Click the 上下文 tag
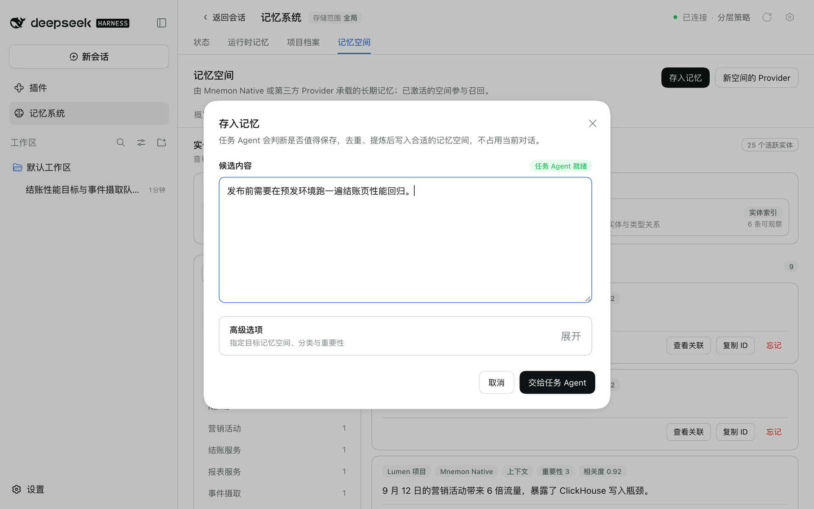Viewport: 814px width, 509px height. tap(517, 471)
